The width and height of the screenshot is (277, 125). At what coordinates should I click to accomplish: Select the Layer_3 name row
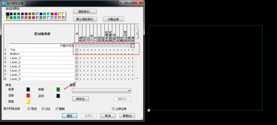click(42, 58)
